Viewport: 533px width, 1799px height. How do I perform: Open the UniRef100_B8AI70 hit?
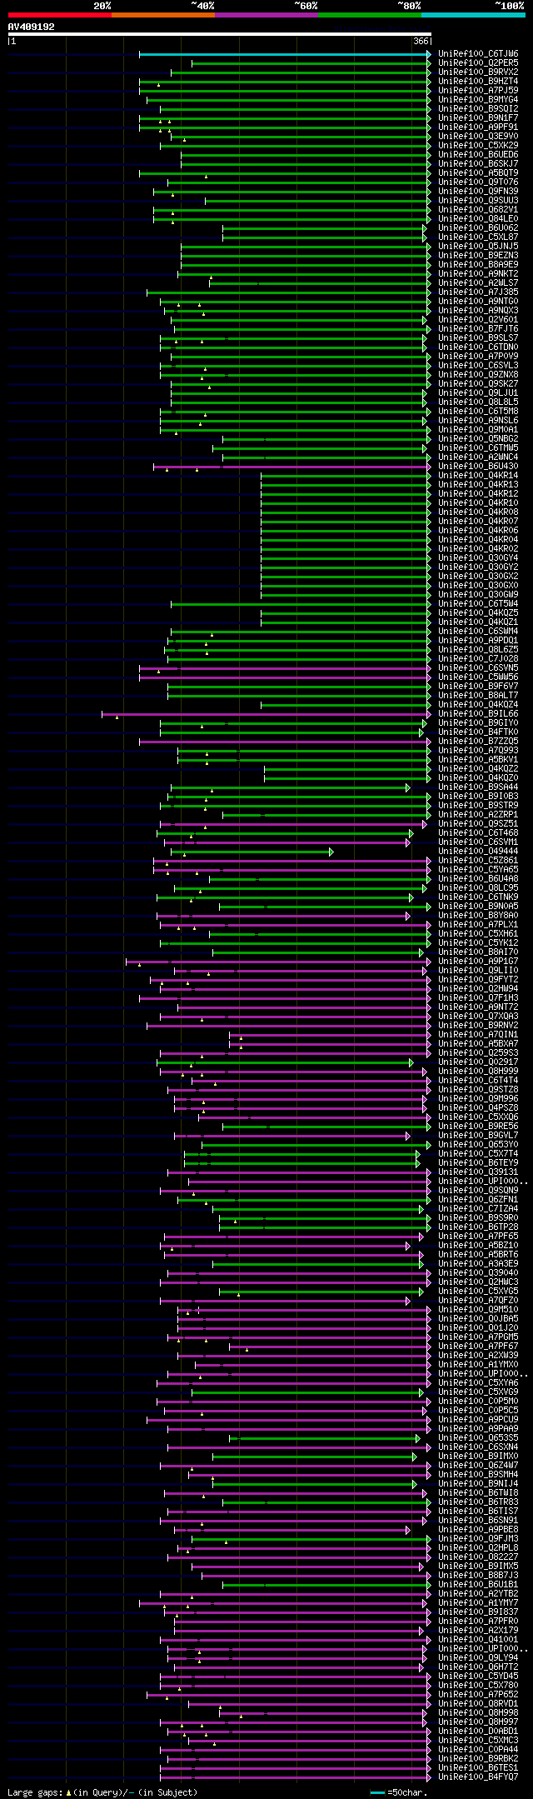point(478,952)
